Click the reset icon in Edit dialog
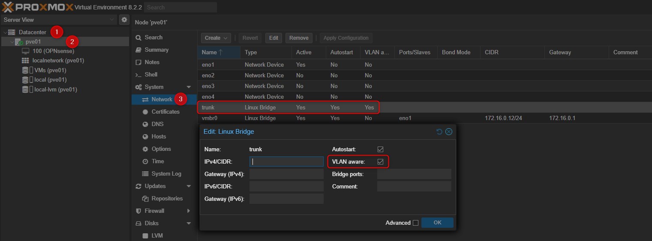 coord(439,132)
